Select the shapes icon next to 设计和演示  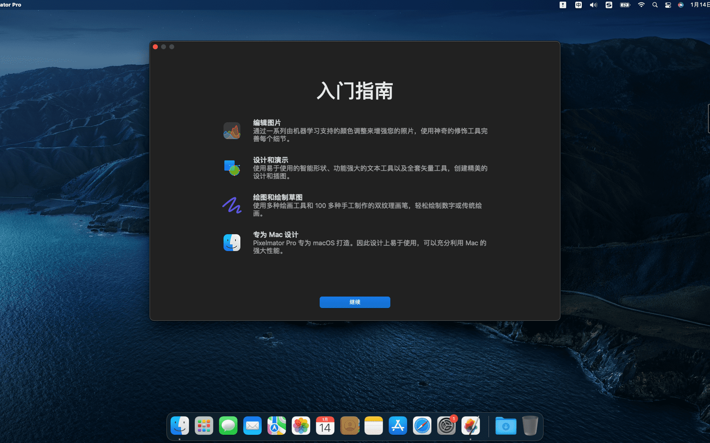(232, 168)
